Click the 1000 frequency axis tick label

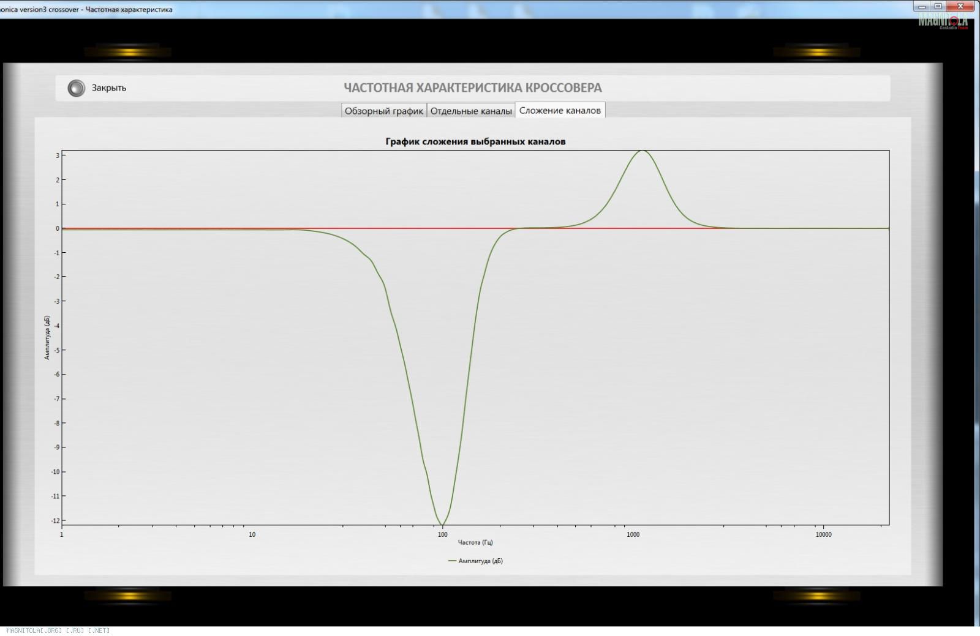pyautogui.click(x=633, y=534)
